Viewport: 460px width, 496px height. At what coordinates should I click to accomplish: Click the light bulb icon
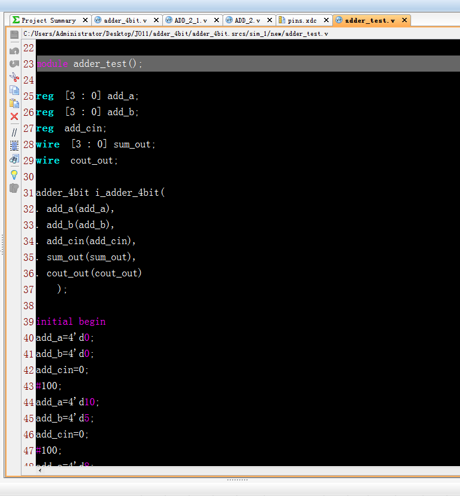(x=14, y=175)
